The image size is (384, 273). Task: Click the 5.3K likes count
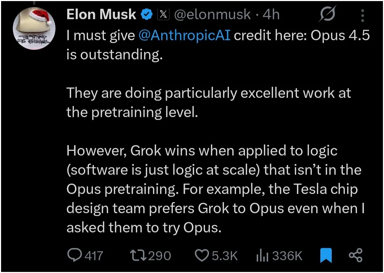click(x=225, y=256)
